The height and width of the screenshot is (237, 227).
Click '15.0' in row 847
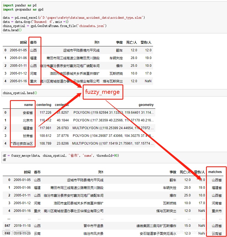point(187,226)
